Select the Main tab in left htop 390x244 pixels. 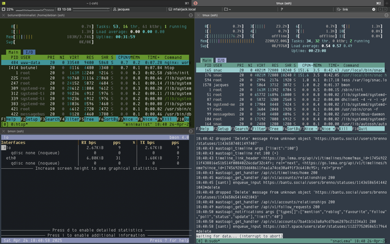click(x=13, y=52)
